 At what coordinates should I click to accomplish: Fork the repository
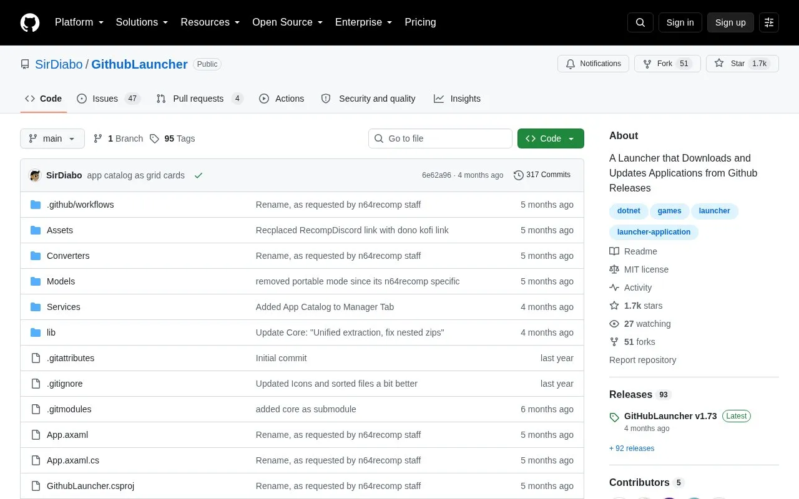[667, 64]
